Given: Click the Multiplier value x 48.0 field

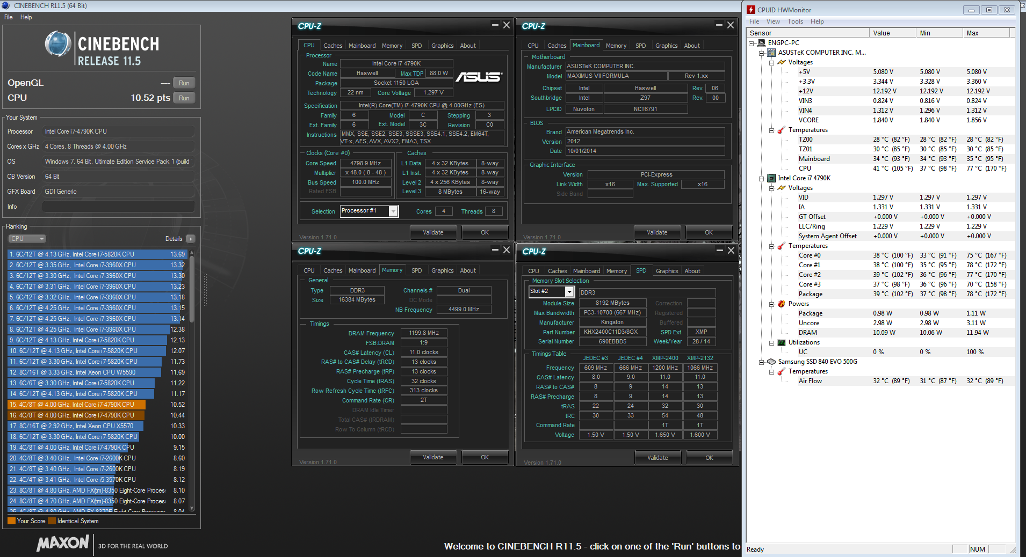Looking at the screenshot, I should (365, 173).
